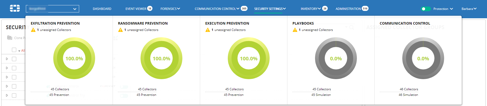Check the first policy row checkbox
The width and height of the screenshot is (487, 106).
(14, 59)
